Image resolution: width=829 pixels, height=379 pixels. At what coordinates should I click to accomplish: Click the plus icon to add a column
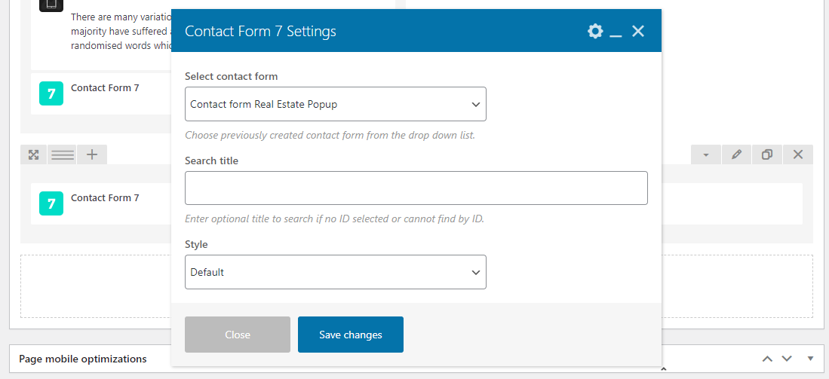(x=92, y=154)
